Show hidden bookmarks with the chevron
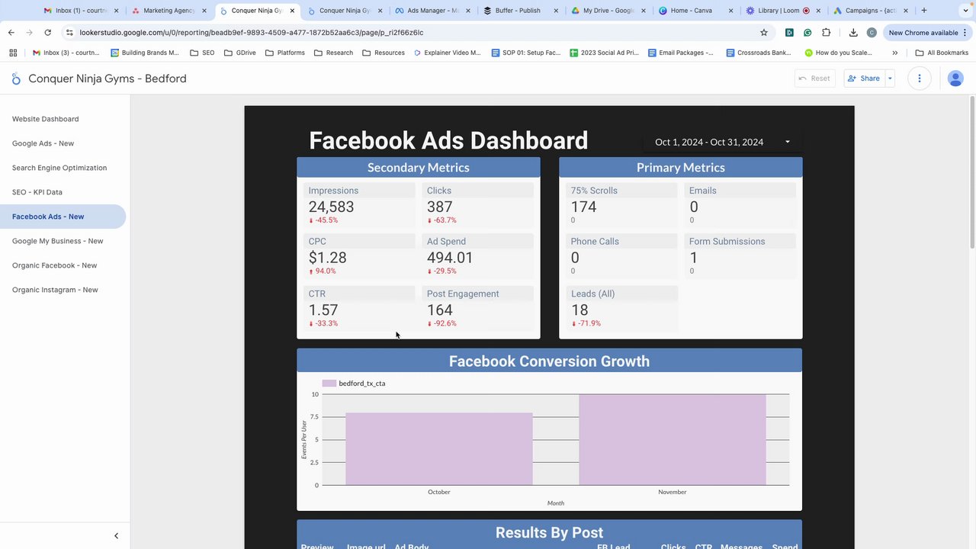Image resolution: width=976 pixels, height=549 pixels. (895, 53)
